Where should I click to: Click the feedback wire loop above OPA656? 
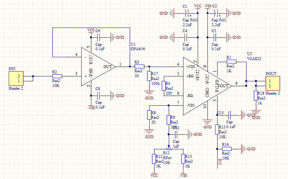(x=91, y=28)
